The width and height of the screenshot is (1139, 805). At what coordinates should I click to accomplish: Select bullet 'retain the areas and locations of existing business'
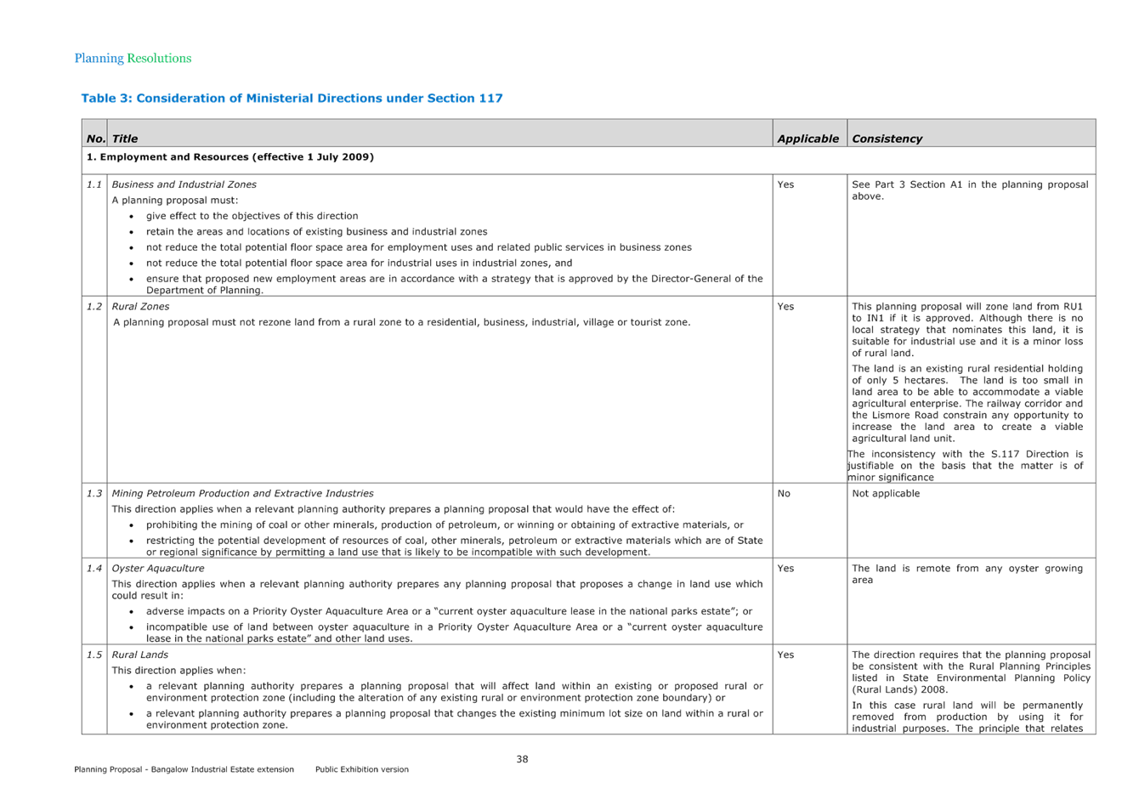coord(316,231)
